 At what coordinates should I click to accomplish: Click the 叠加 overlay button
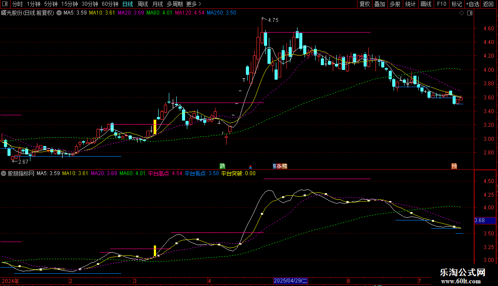pyautogui.click(x=380, y=4)
